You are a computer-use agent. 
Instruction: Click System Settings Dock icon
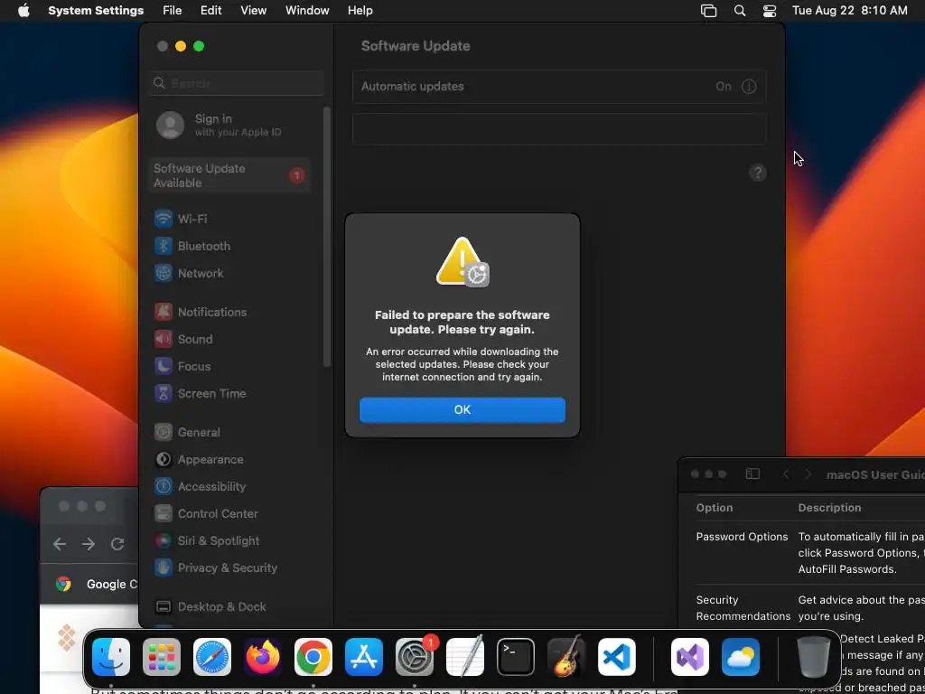(x=415, y=657)
